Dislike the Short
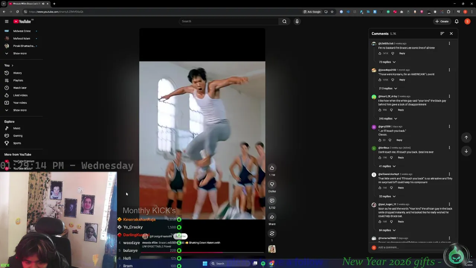Viewport: 476px width, 268px height. click(272, 184)
